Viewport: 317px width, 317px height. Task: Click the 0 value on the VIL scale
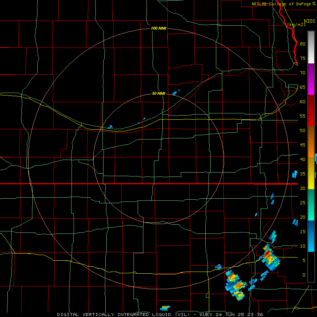coord(304,275)
